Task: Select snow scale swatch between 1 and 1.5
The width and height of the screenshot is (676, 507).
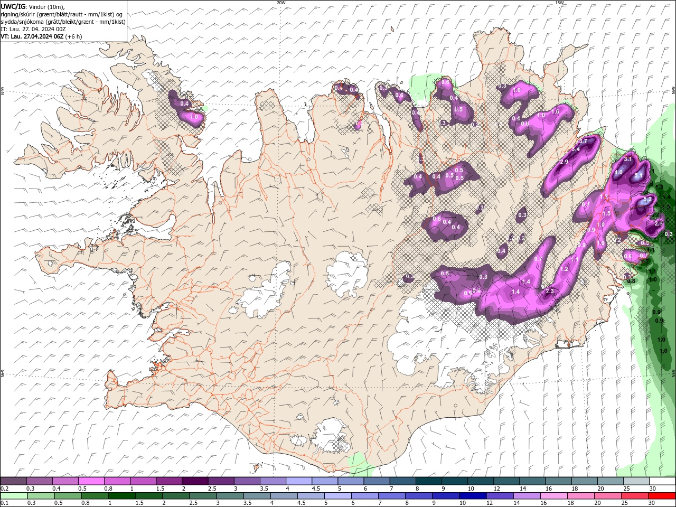Action: [143, 481]
